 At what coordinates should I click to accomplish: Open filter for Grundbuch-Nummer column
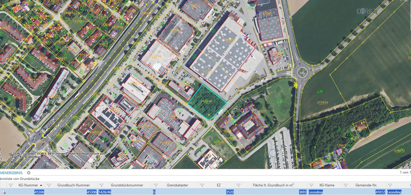tap(49, 185)
